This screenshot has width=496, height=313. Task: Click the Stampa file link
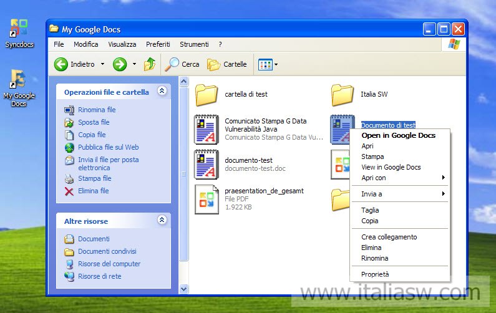click(95, 178)
